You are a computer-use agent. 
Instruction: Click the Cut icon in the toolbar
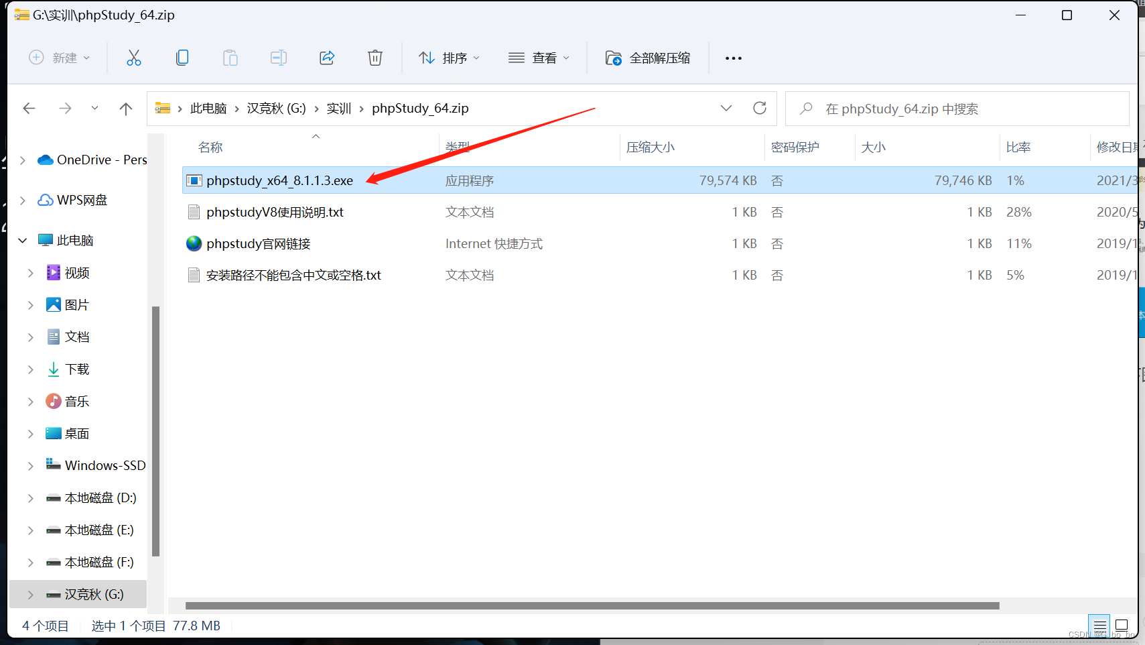[x=134, y=58]
